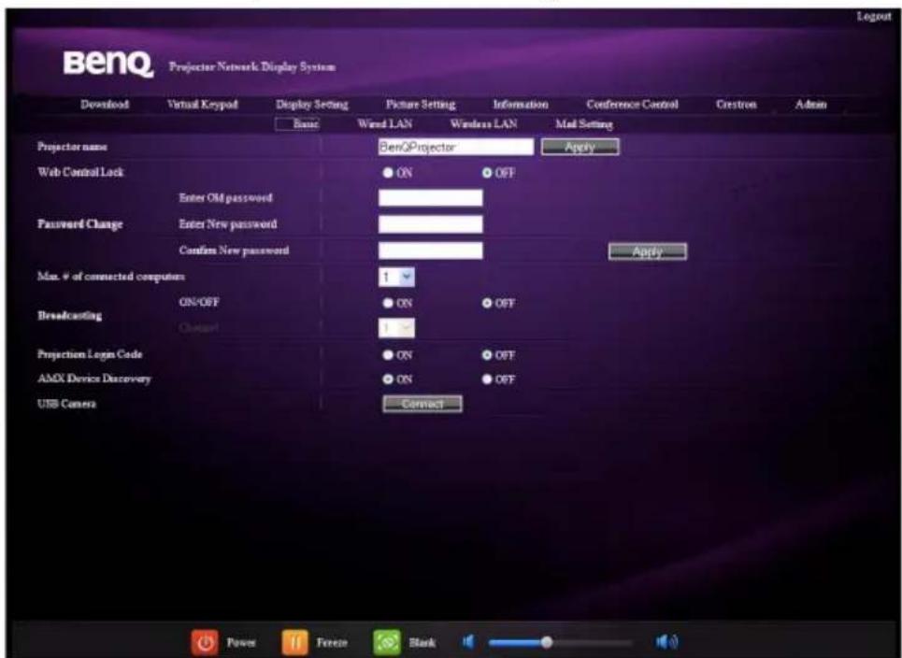Switch to Wireless LAN sub-tab
Screen dimensions: 902x658
point(483,123)
